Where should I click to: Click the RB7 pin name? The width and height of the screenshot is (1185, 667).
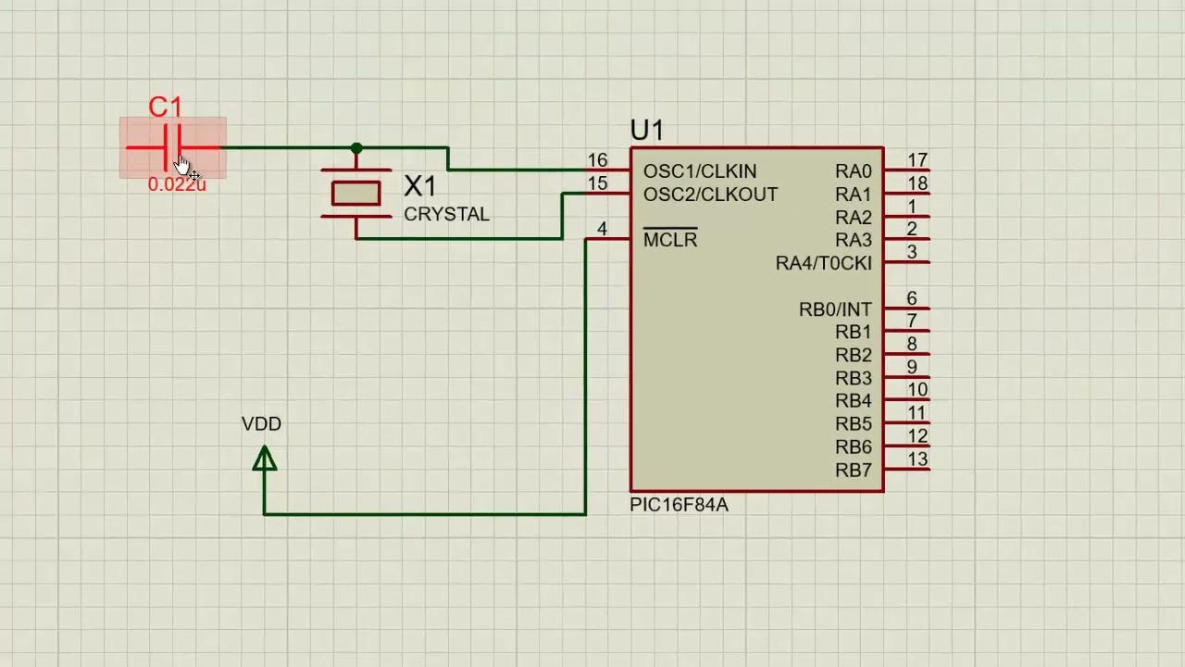click(x=854, y=471)
